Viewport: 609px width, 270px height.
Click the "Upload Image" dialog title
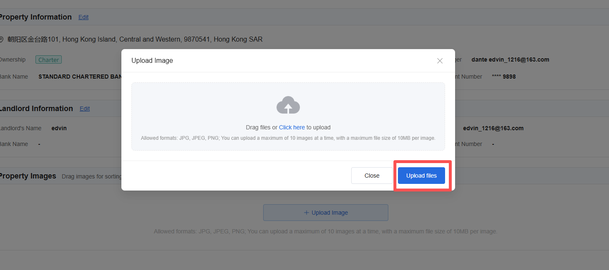pos(152,61)
